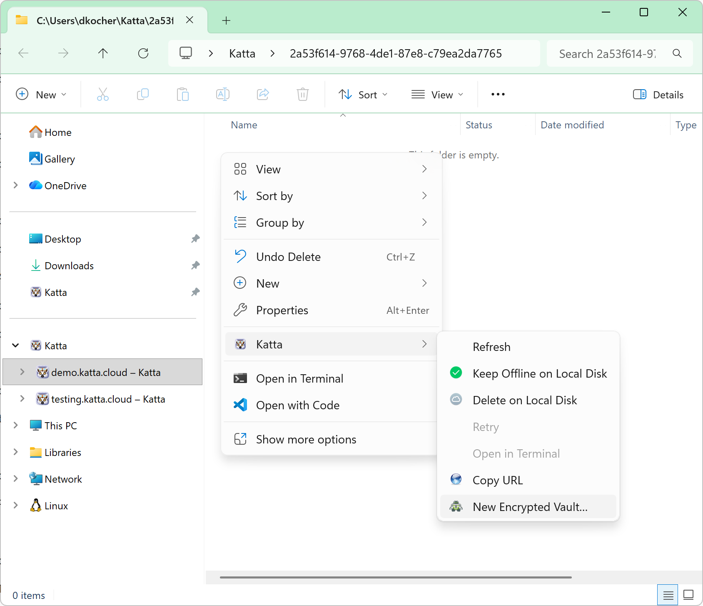Click the Cut scissors icon in toolbar
Image resolution: width=703 pixels, height=606 pixels.
[103, 95]
